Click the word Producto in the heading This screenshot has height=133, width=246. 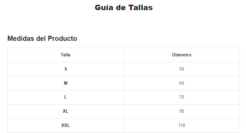62,38
